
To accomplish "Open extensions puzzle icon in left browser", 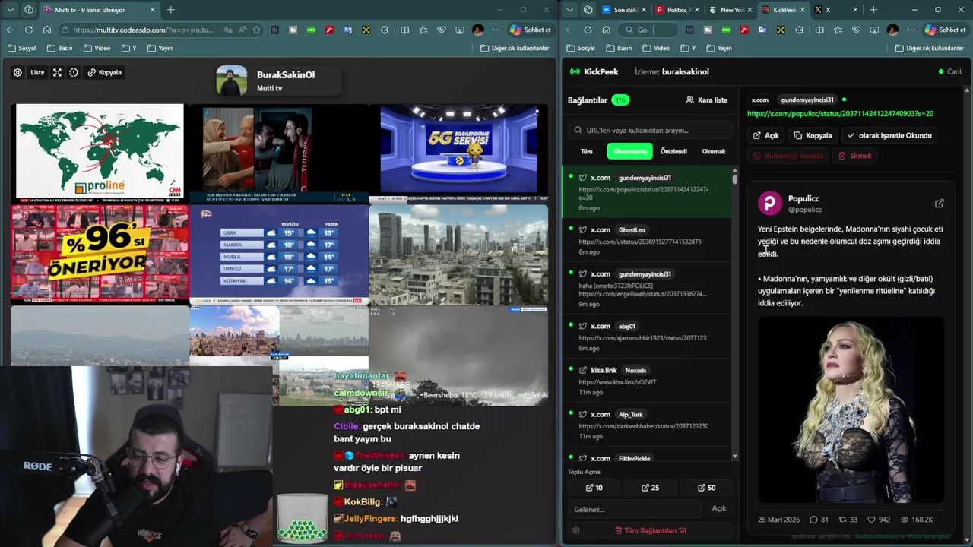I will [x=384, y=30].
